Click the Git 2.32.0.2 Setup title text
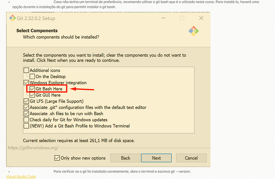The width and height of the screenshot is (275, 179). coord(36,18)
